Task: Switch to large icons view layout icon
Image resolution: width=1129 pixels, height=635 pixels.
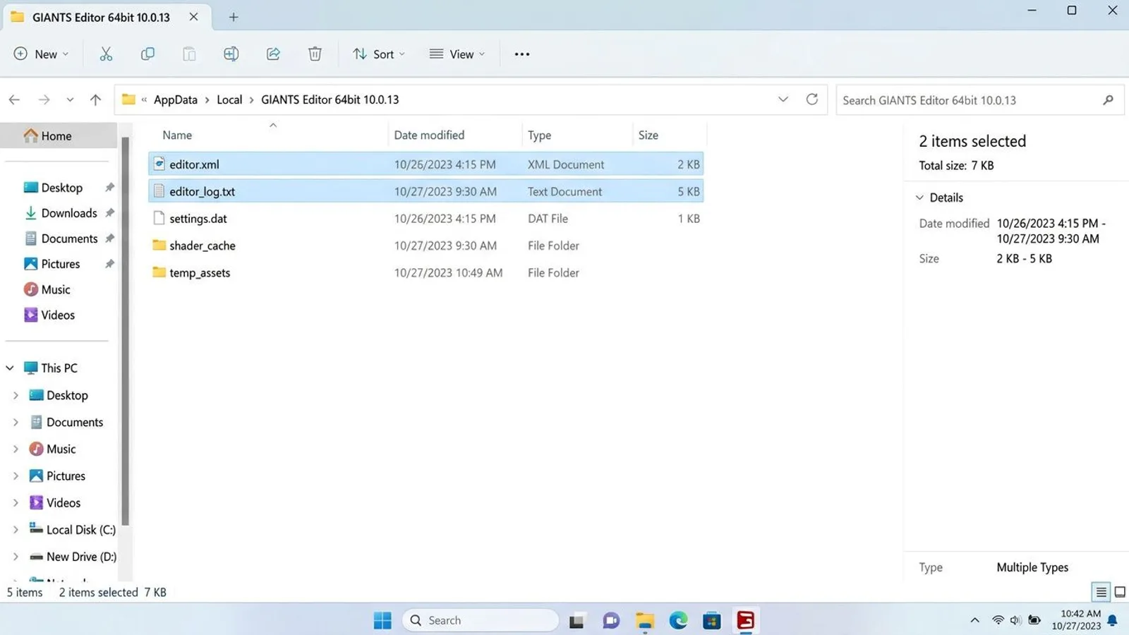Action: coord(1120,592)
